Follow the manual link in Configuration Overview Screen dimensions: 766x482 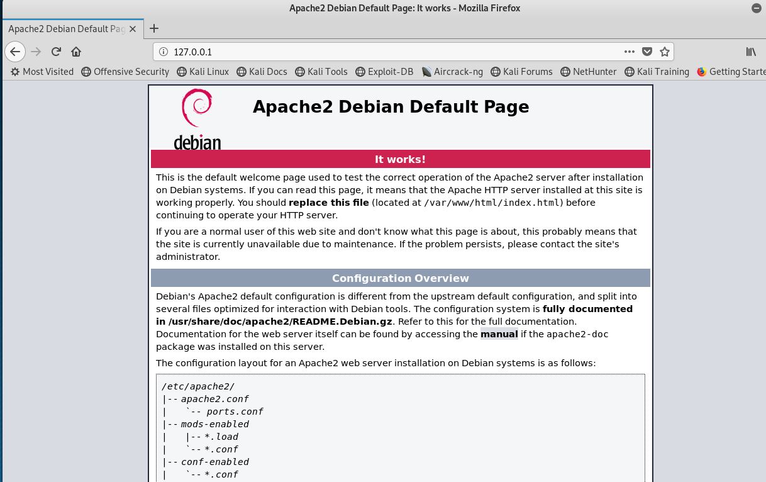pos(499,334)
